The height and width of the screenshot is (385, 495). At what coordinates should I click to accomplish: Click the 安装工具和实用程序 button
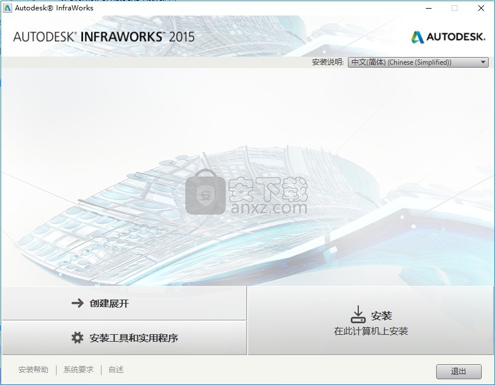[125, 338]
